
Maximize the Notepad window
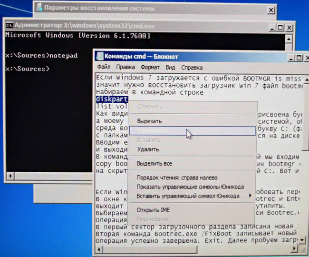299,58
